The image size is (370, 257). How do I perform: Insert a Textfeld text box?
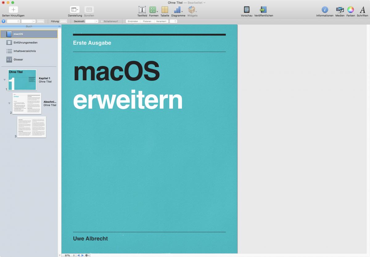click(x=142, y=10)
